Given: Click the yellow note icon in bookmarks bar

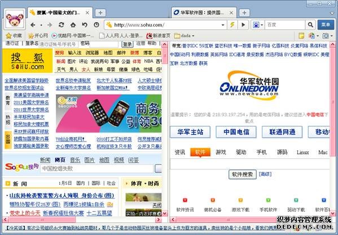Looking at the screenshot, I should (x=301, y=36).
